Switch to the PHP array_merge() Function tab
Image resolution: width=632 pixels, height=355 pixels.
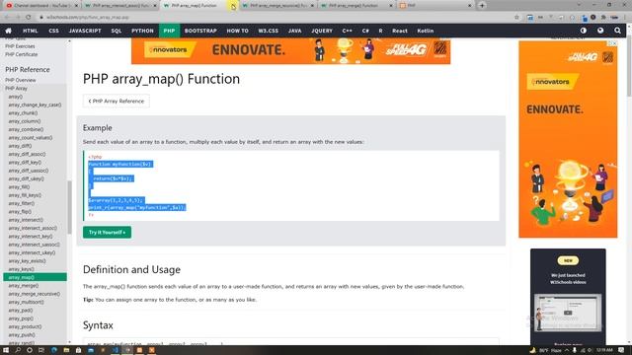(356, 6)
